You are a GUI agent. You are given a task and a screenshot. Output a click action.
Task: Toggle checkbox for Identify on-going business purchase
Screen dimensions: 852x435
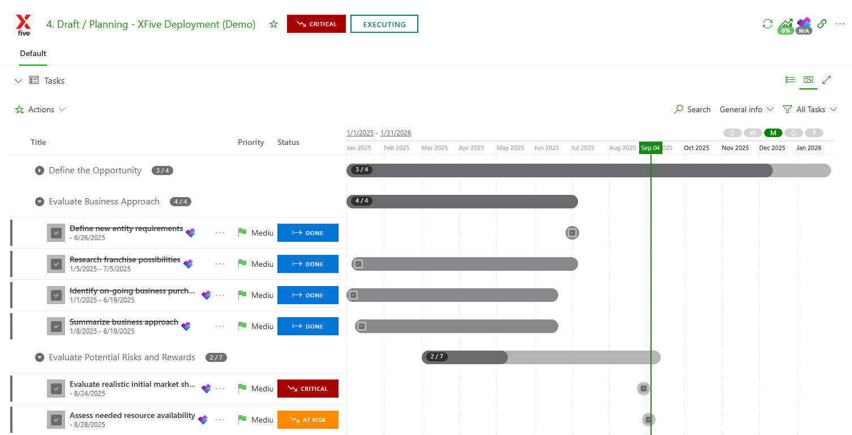coord(56,295)
